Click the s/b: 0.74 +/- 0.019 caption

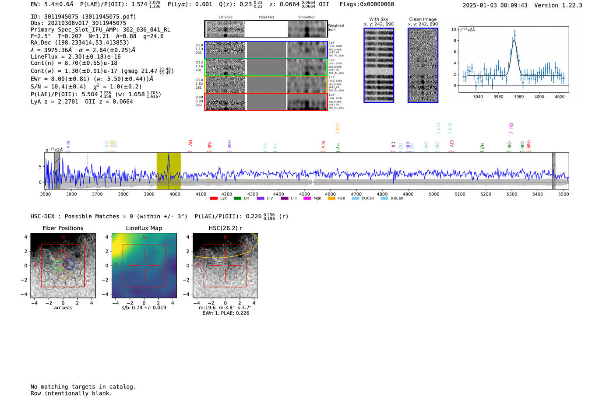pyautogui.click(x=144, y=308)
